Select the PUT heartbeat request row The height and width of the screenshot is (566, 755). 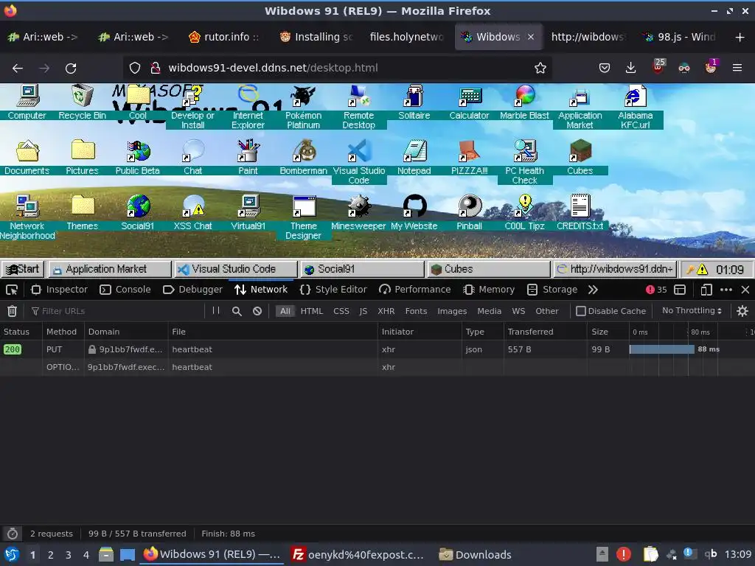pos(377,349)
